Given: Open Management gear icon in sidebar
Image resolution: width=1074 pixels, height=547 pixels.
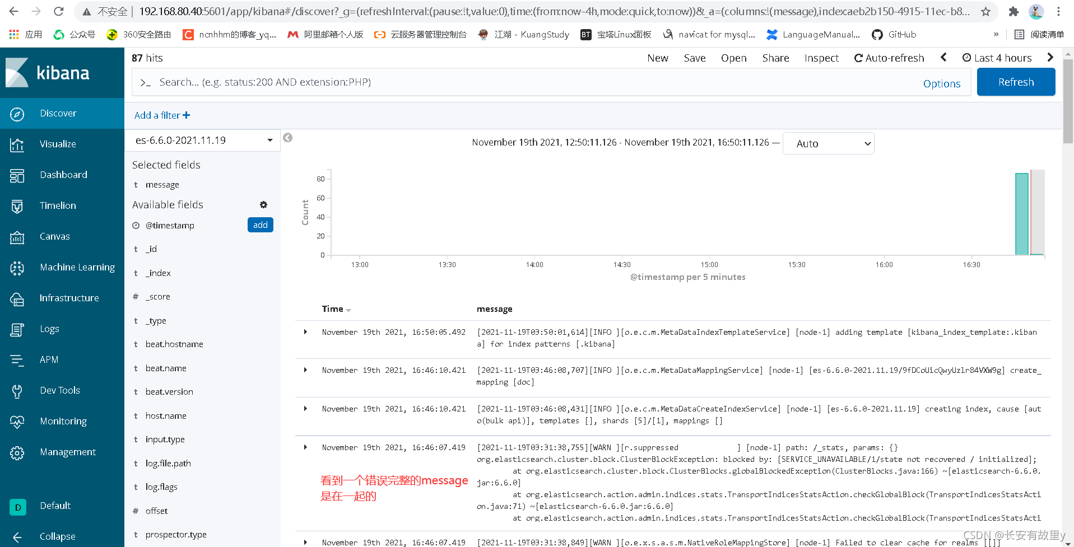Looking at the screenshot, I should (x=17, y=452).
